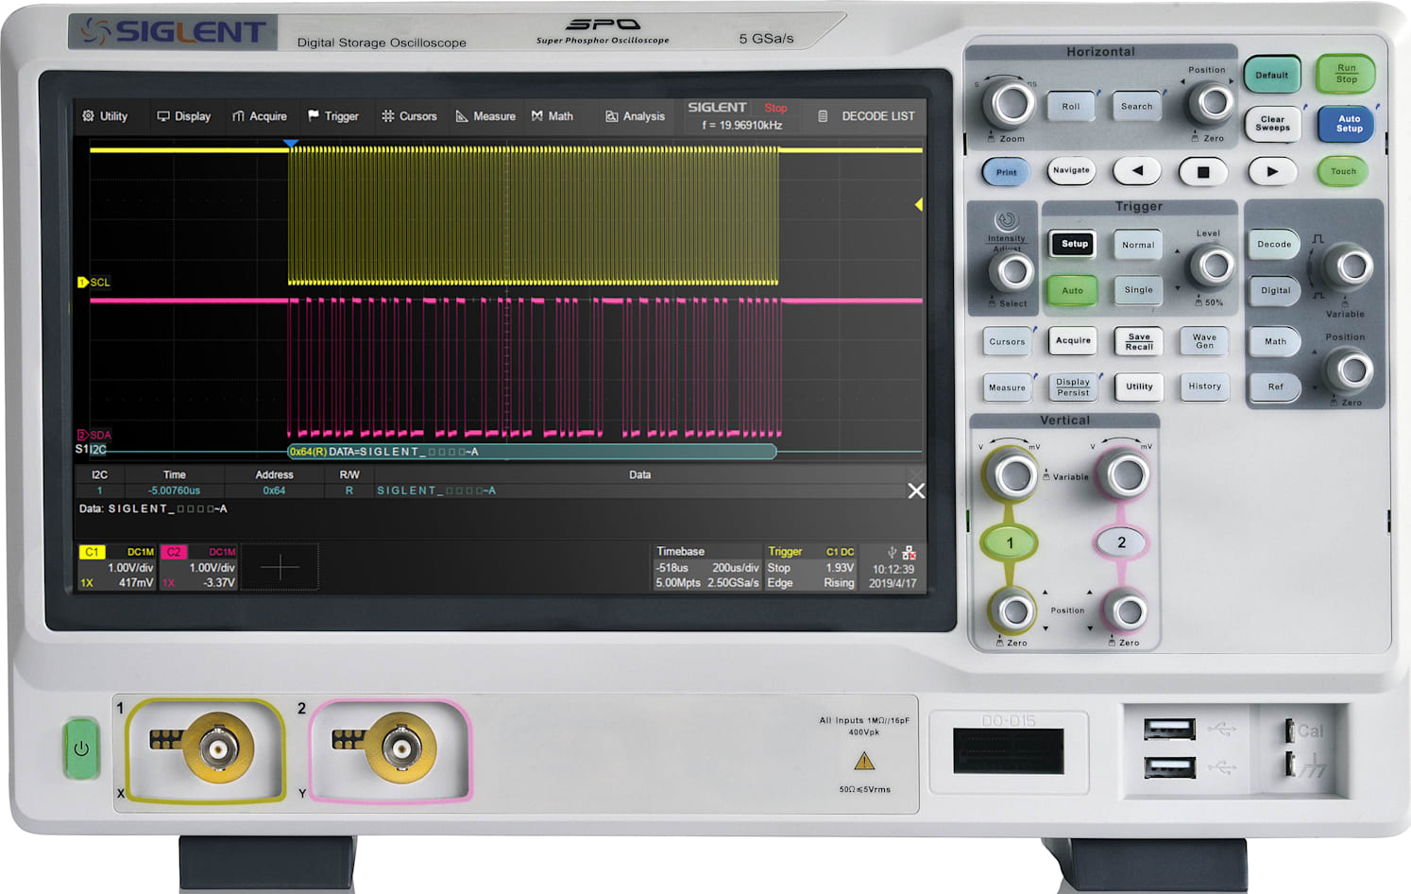Viewport: 1411px width, 894px height.
Task: Toggle Channel 2 on or off
Action: (1121, 542)
